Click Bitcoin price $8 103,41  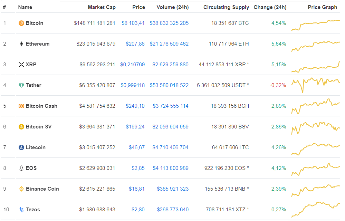coord(133,23)
